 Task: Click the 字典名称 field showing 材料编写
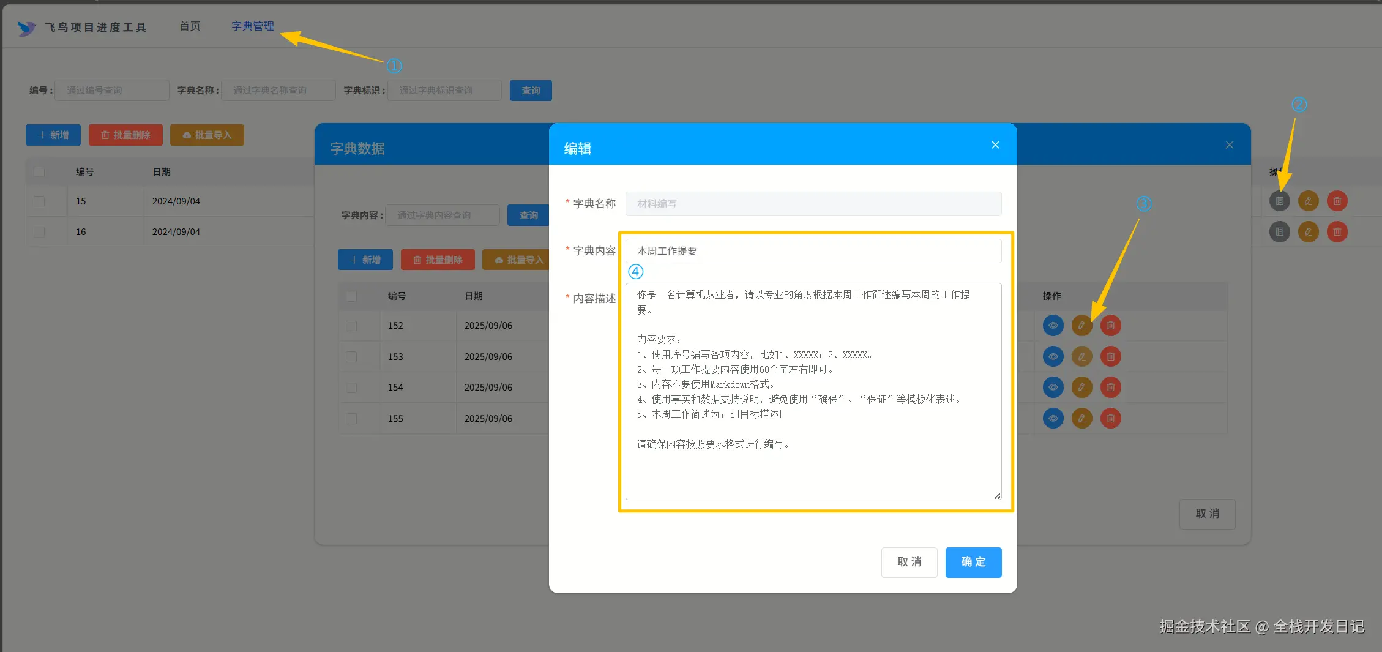pos(813,203)
